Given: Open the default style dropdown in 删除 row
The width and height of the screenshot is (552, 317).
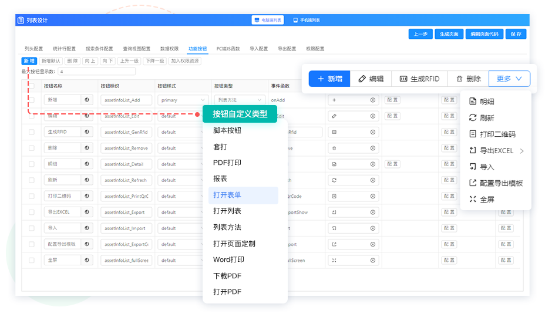Looking at the screenshot, I should [x=180, y=148].
